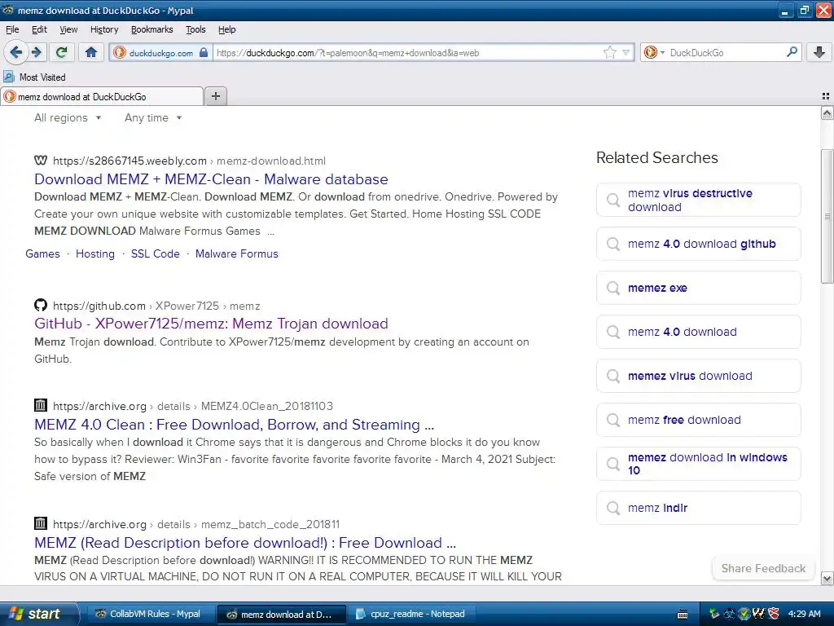Open MEMZ 4.0 Clean archive.org result
The width and height of the screenshot is (834, 626).
tap(234, 425)
